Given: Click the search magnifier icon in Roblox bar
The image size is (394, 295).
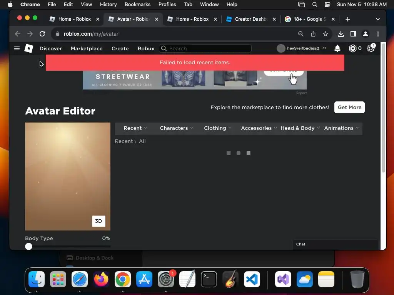Looking at the screenshot, I should click(x=164, y=48).
